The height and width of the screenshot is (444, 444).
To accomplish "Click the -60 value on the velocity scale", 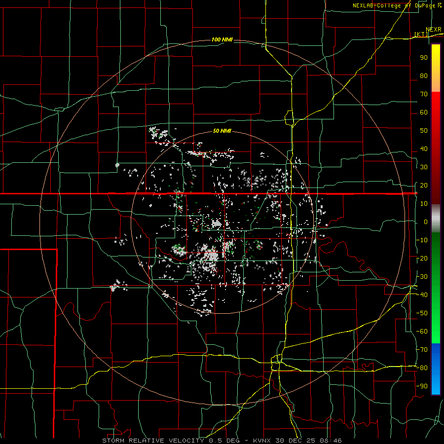I will click(422, 332).
